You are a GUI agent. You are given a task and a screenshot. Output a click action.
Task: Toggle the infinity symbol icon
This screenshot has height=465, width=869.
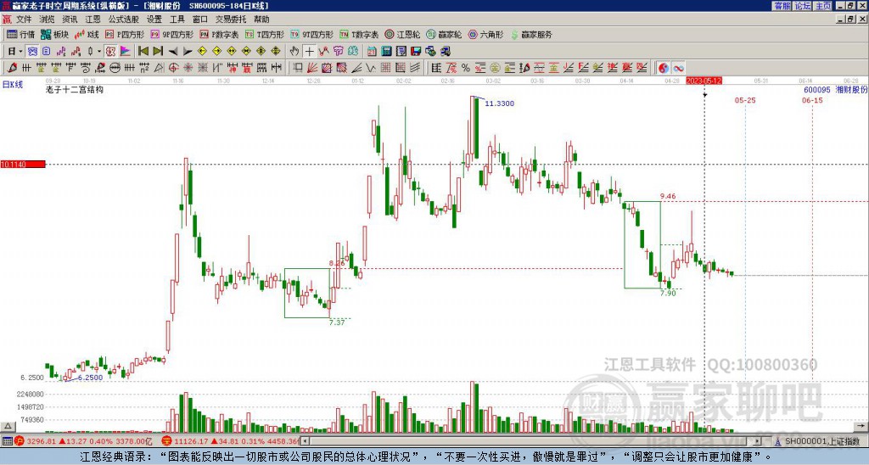click(x=678, y=68)
